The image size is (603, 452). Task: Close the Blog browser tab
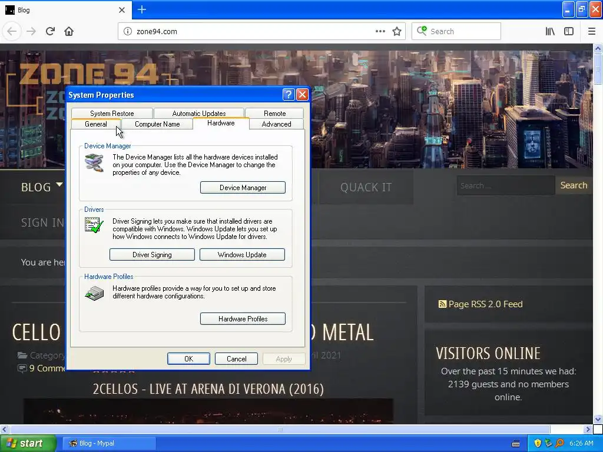tap(122, 10)
